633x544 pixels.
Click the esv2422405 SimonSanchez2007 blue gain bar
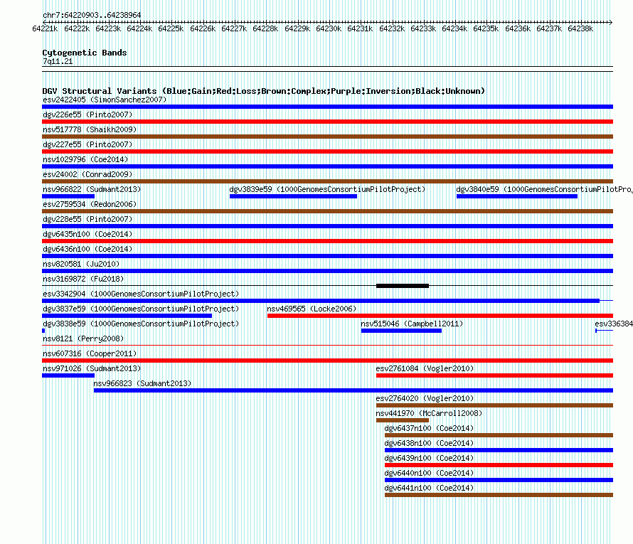coord(327,107)
